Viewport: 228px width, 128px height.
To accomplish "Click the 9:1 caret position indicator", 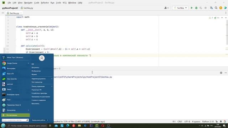I will pos(174,122).
